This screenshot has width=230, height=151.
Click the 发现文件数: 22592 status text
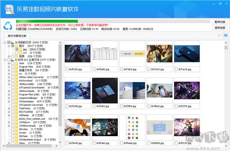click(66, 29)
